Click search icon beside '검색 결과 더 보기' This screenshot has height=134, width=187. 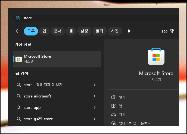[19, 85]
